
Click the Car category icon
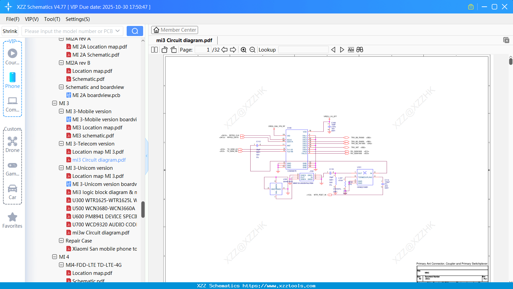12,189
